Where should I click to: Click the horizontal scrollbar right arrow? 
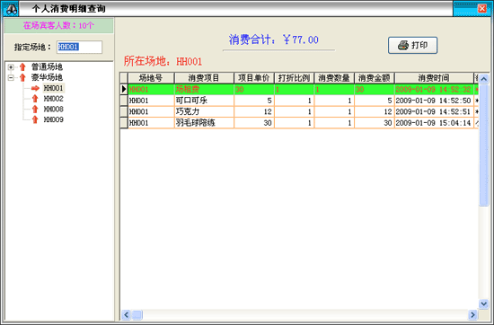click(472, 314)
